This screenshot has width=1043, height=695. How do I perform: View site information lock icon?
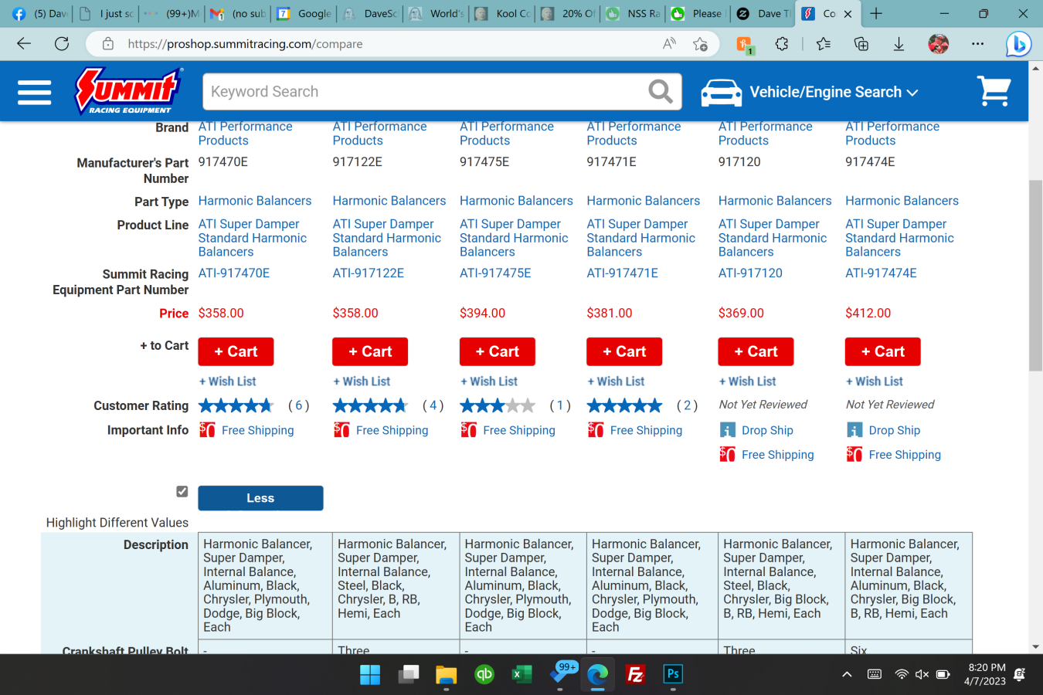[108, 44]
